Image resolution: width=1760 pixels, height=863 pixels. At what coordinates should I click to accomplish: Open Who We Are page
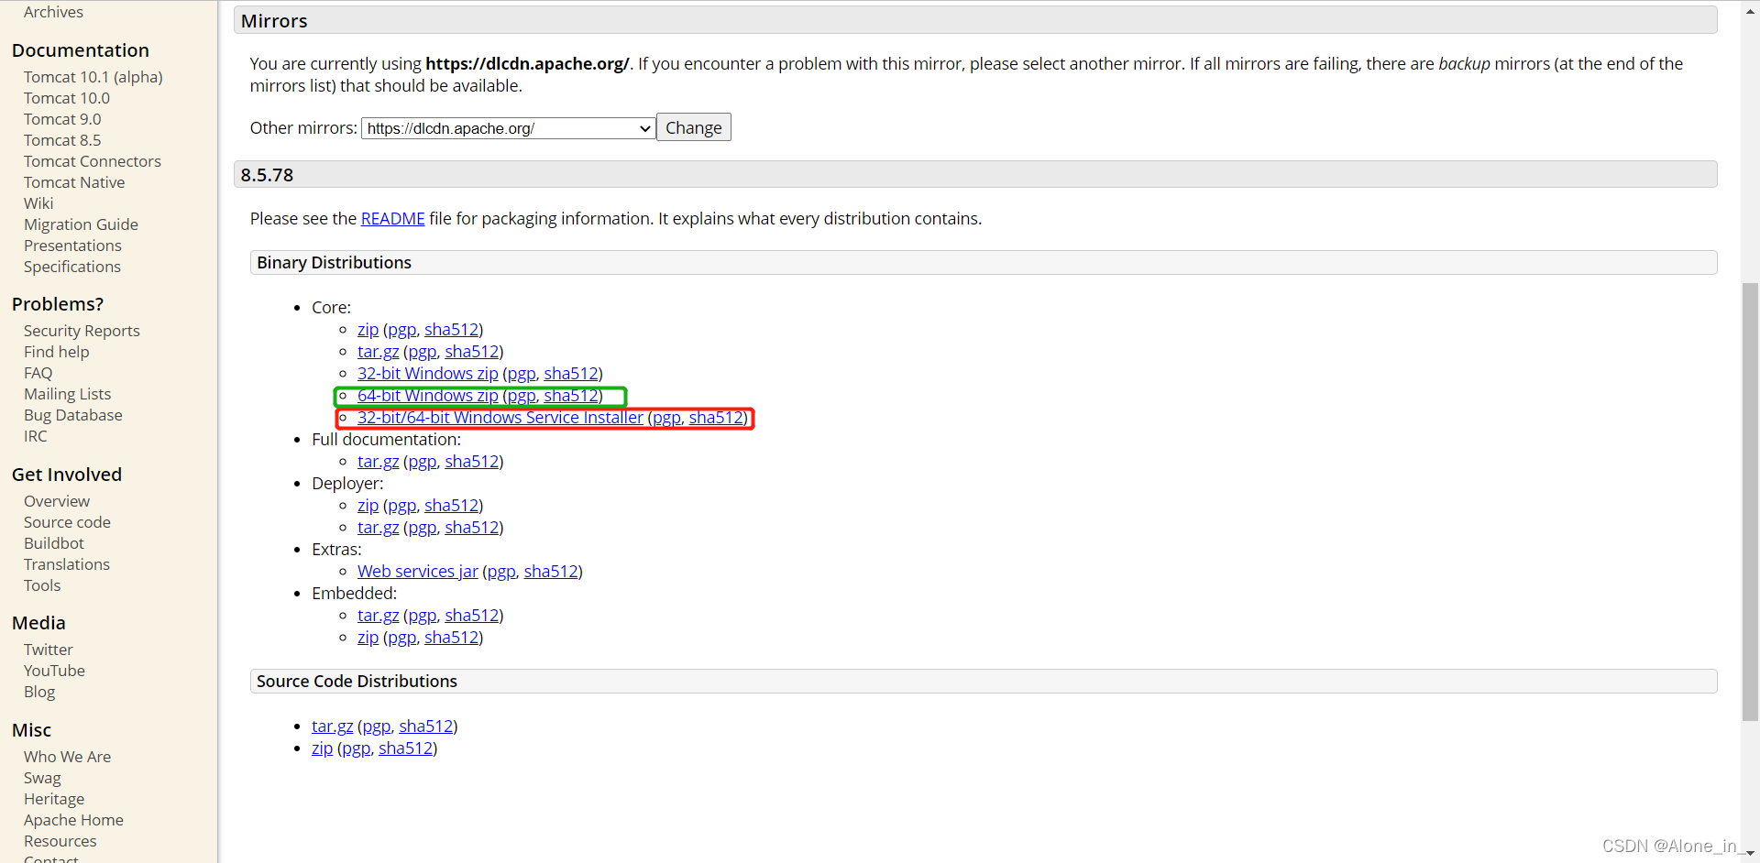68,757
